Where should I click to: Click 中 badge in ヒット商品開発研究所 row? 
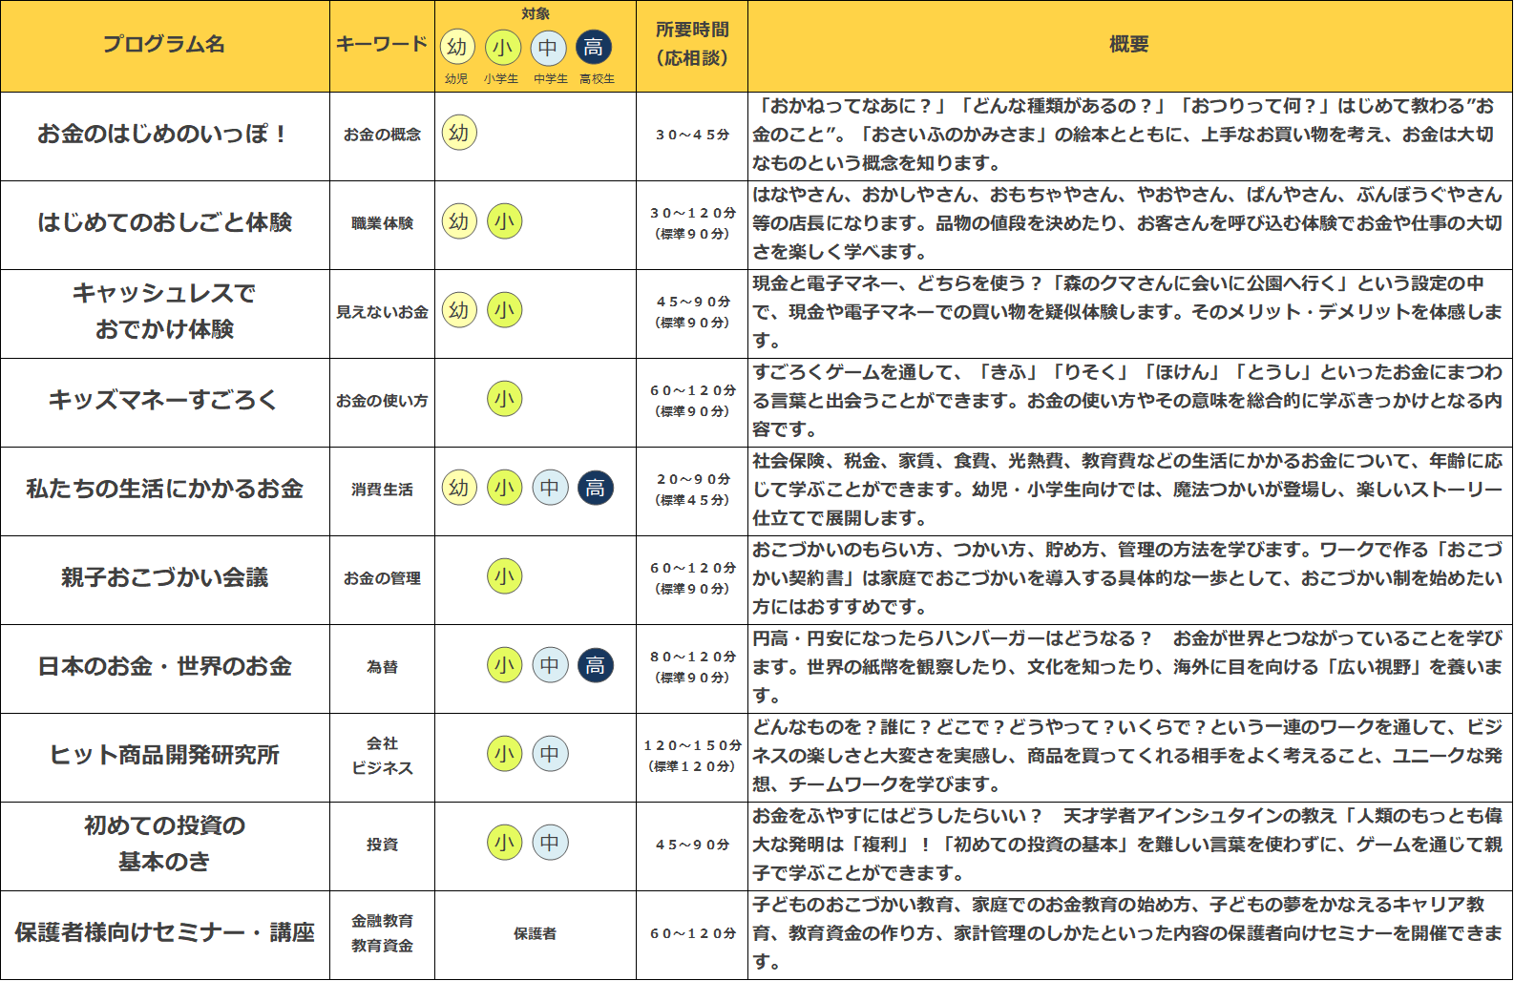coord(550,754)
